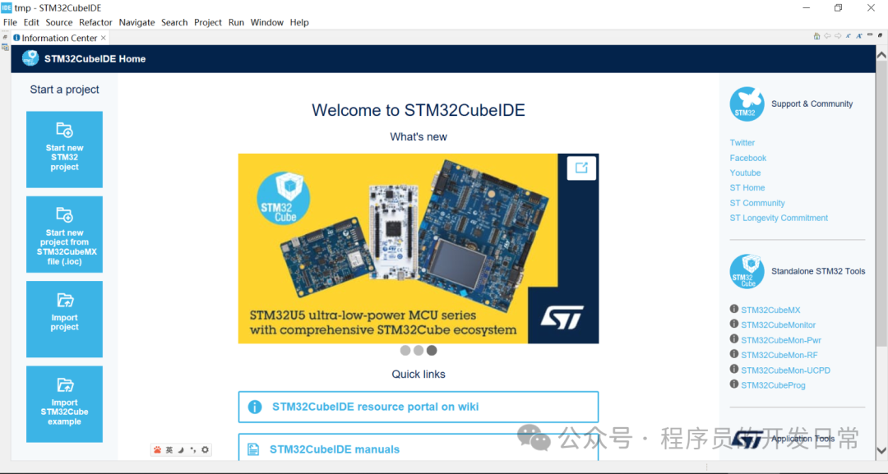Click the restore view icon at top right
Viewport: 888px width, 474px height.
(x=880, y=35)
